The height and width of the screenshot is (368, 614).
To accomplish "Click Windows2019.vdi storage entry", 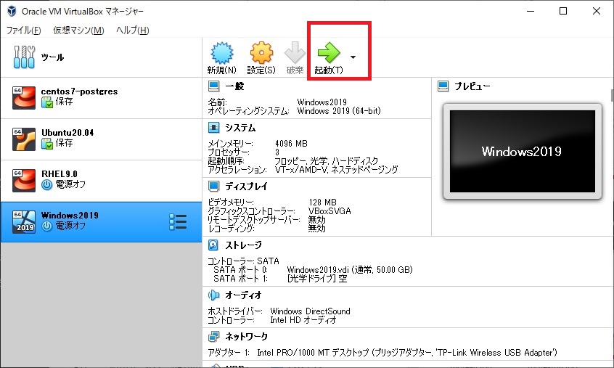I will click(x=350, y=270).
